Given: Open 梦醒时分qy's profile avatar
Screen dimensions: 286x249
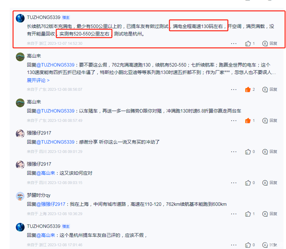Looking at the screenshot, I should tap(20, 196).
